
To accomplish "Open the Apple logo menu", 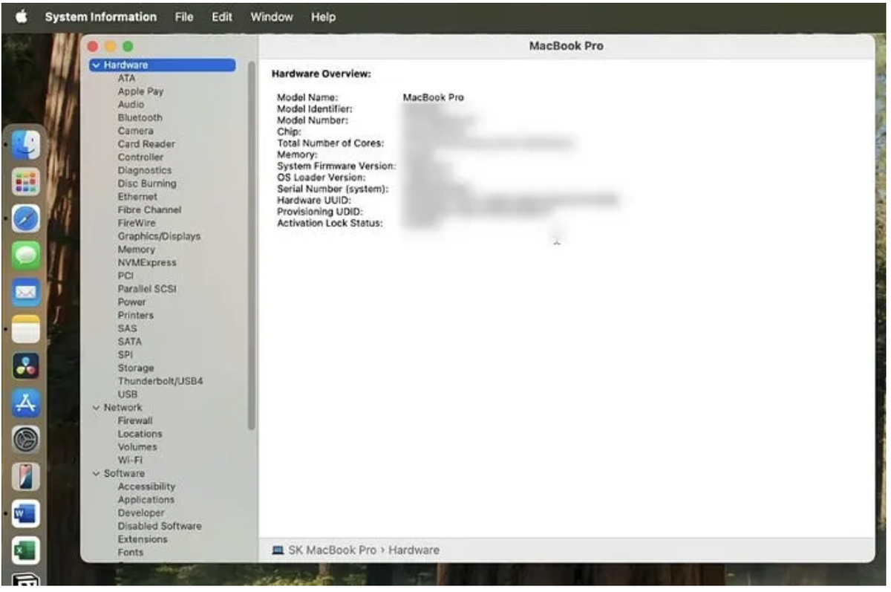I will [21, 16].
